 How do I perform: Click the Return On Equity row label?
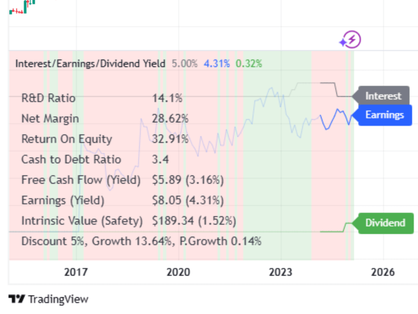coord(66,139)
